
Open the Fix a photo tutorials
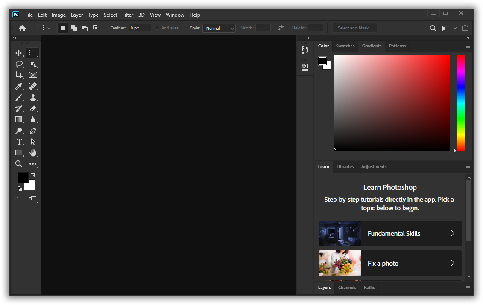coord(390,263)
